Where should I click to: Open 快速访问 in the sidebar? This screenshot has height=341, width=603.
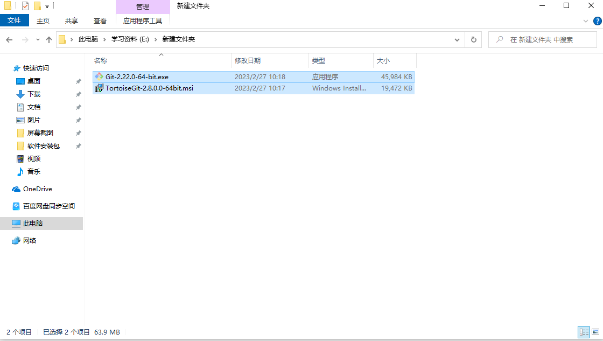36,68
